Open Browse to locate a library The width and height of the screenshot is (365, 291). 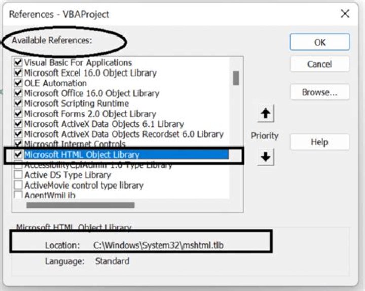pyautogui.click(x=320, y=92)
